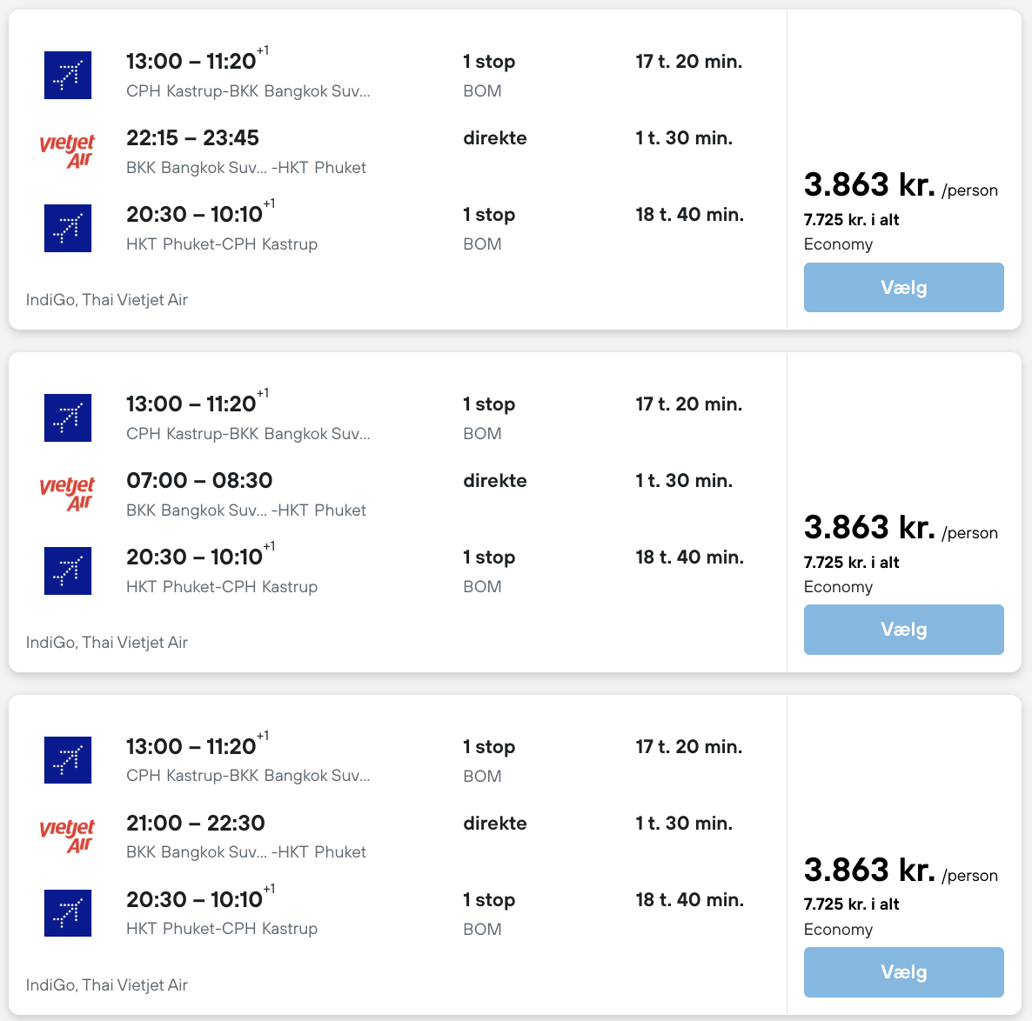Click the 3.863 kr. price in the 22:15 itinerary

(869, 185)
